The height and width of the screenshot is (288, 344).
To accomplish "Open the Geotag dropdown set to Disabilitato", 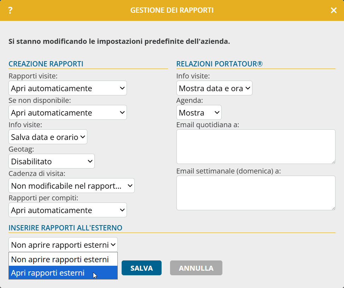I will pyautogui.click(x=52, y=161).
